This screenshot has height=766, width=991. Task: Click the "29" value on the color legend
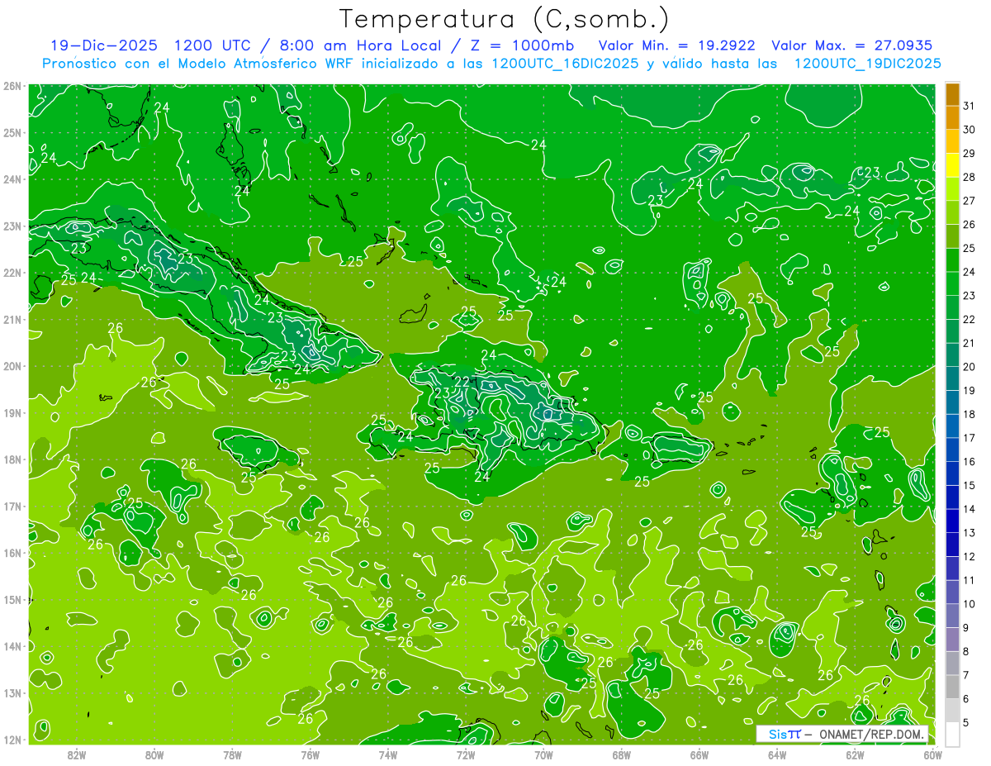(x=969, y=153)
